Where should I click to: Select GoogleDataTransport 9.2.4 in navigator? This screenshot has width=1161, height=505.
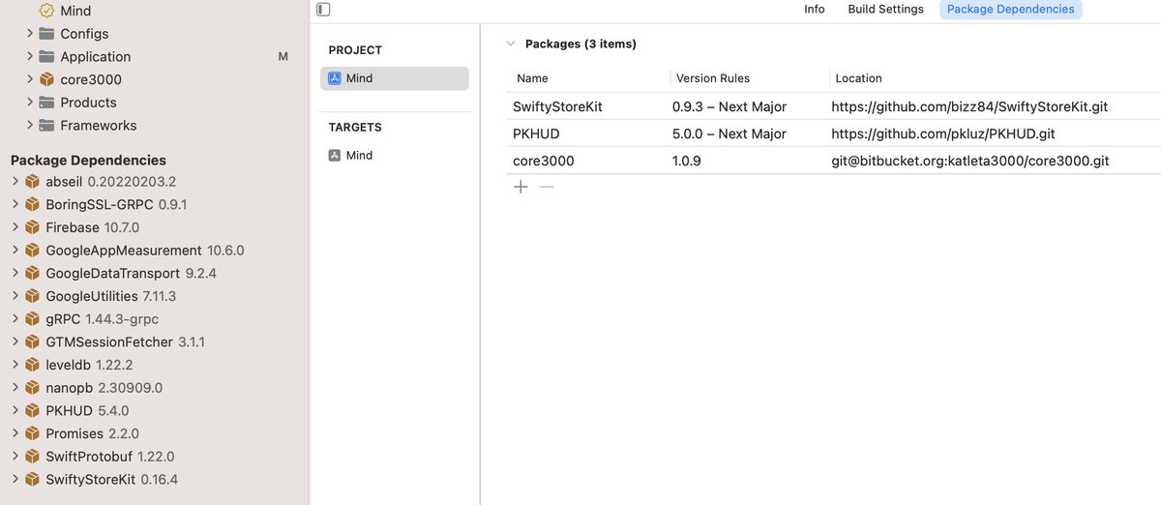point(131,273)
